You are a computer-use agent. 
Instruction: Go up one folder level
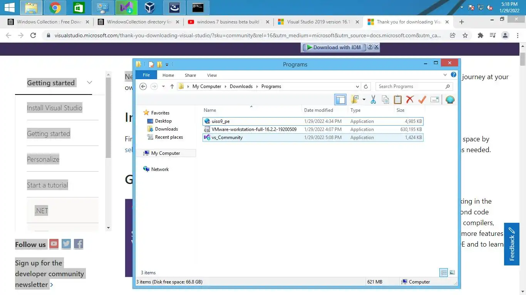pyautogui.click(x=172, y=86)
